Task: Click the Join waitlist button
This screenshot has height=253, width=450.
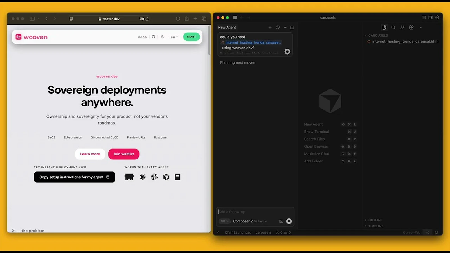Action: coord(124,154)
